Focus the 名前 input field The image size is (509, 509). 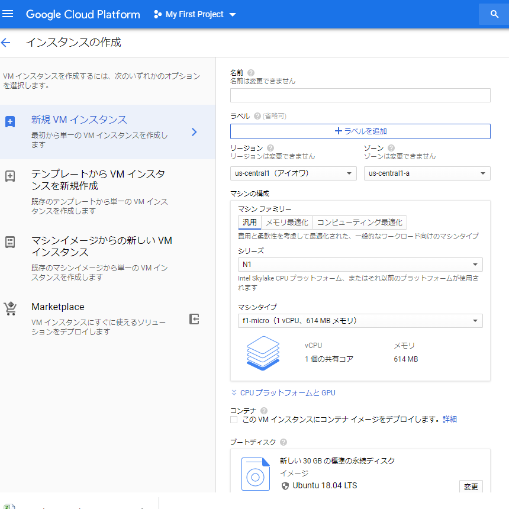[360, 95]
